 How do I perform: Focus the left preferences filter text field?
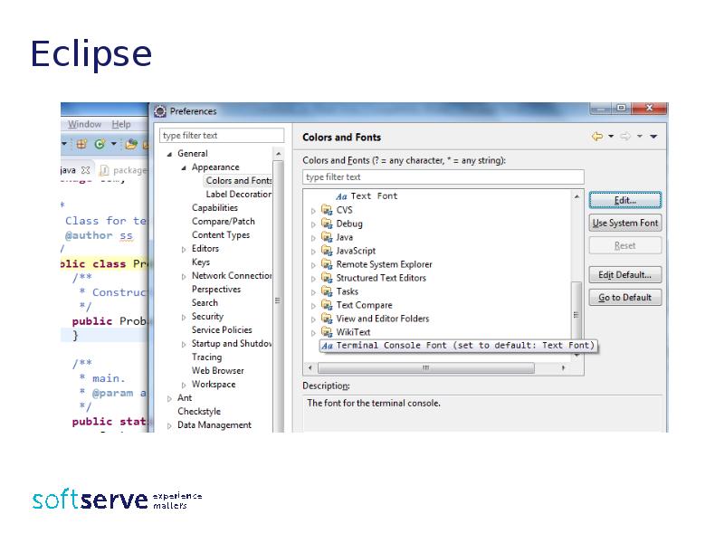[222, 135]
